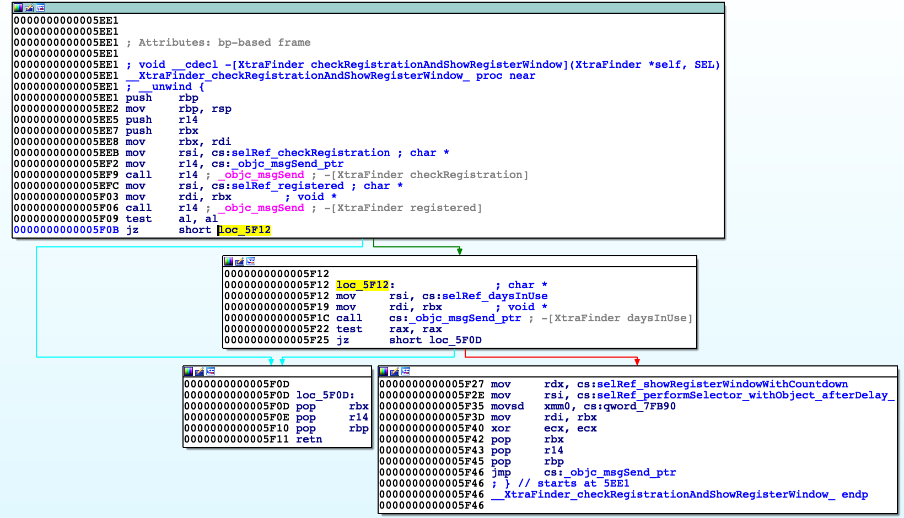Click the retn instruction in loc_5F0D block

(x=309, y=439)
